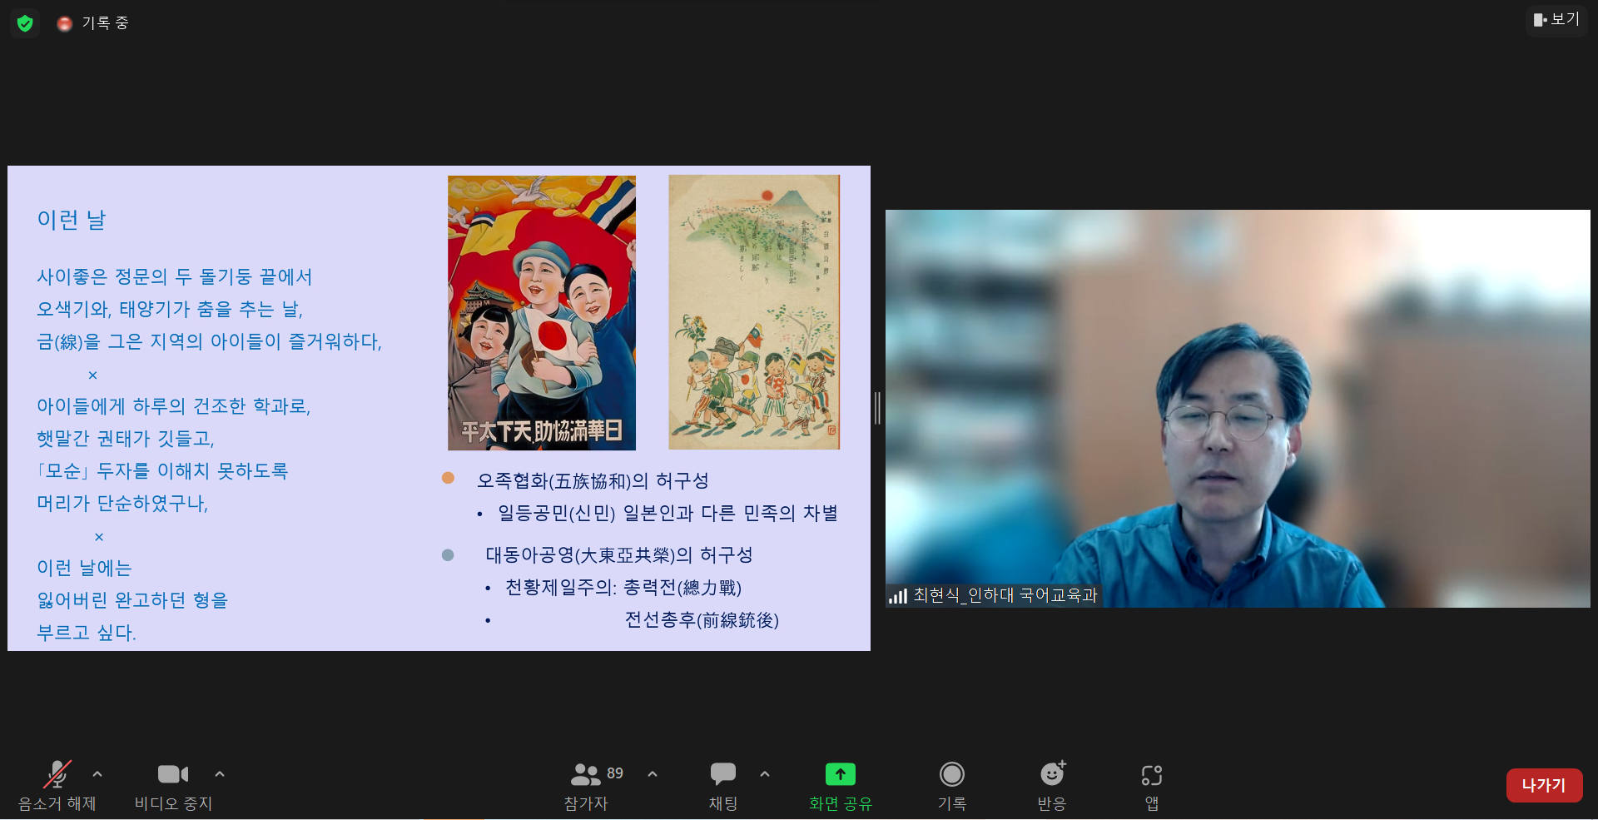1598x820 pixels.
Task: Click the poem line 오색기와, 태양기가 춤을 추는 날,
Action: (170, 309)
